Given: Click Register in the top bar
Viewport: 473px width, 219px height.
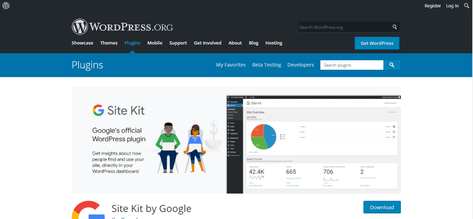Looking at the screenshot, I should [x=433, y=6].
